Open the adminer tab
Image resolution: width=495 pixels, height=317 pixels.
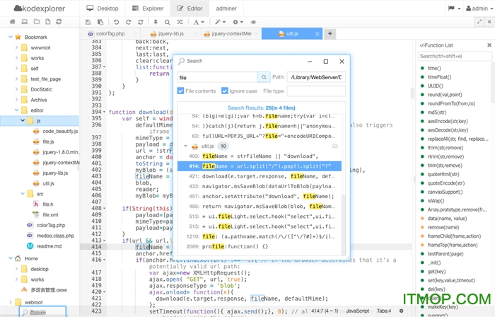point(226,8)
